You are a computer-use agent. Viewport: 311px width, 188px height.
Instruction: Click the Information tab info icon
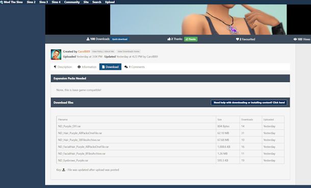[79, 67]
